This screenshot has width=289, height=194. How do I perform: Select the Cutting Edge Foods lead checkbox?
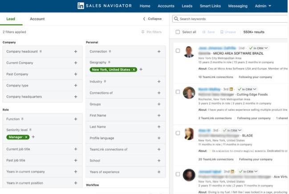178,92
